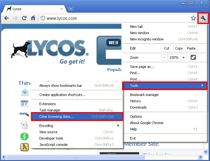Click horizontal scrollbar thumb

click(76, 157)
